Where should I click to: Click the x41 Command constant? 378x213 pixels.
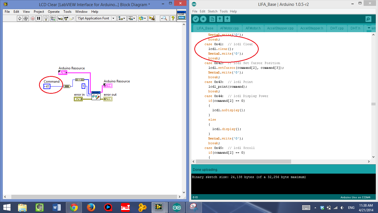47,86
